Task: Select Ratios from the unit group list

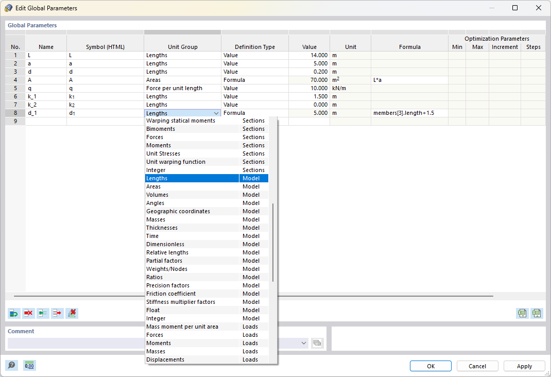Action: 206,277
